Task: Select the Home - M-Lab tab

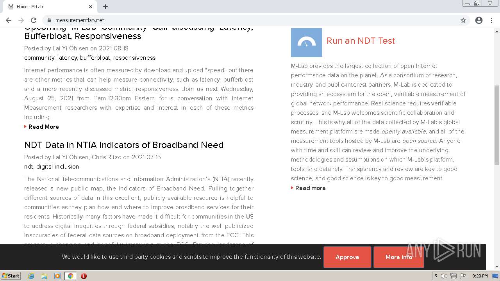Action: coord(51,7)
